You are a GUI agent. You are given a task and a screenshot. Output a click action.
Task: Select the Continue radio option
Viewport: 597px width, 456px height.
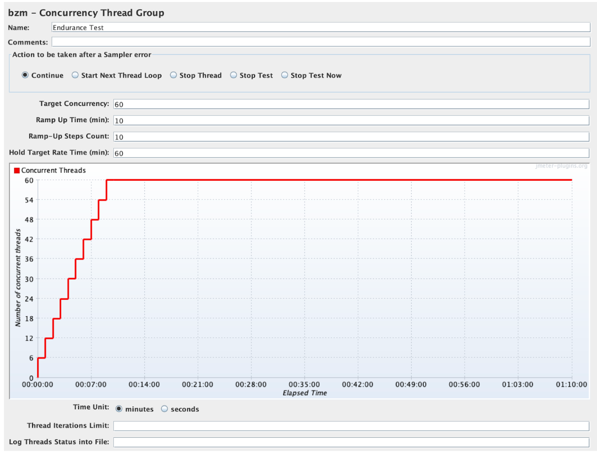[25, 75]
